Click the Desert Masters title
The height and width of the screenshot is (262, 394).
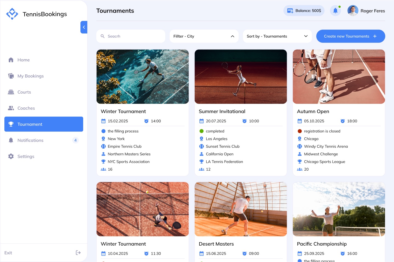(x=216, y=244)
